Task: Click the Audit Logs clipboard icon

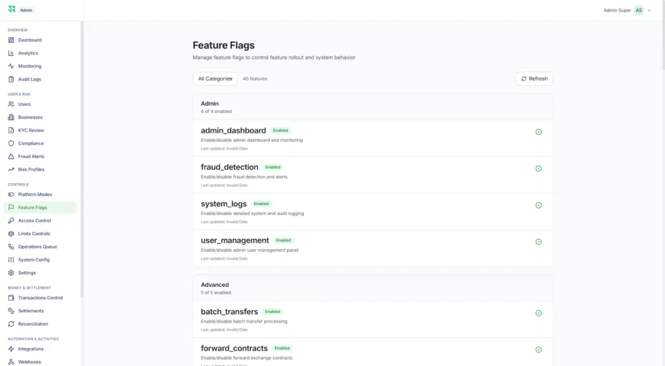Action: coord(11,79)
